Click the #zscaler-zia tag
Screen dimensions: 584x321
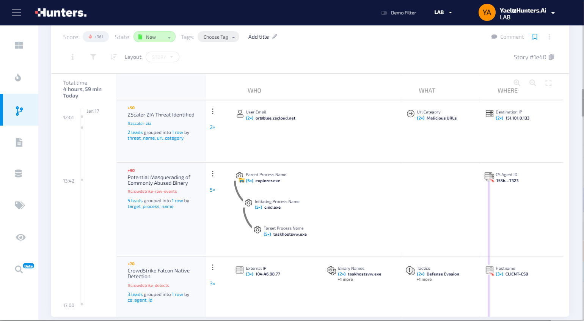139,123
